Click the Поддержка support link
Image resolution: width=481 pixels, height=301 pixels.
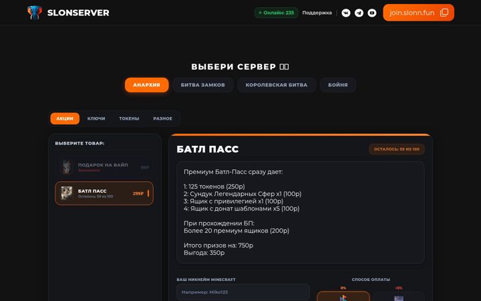pos(317,13)
